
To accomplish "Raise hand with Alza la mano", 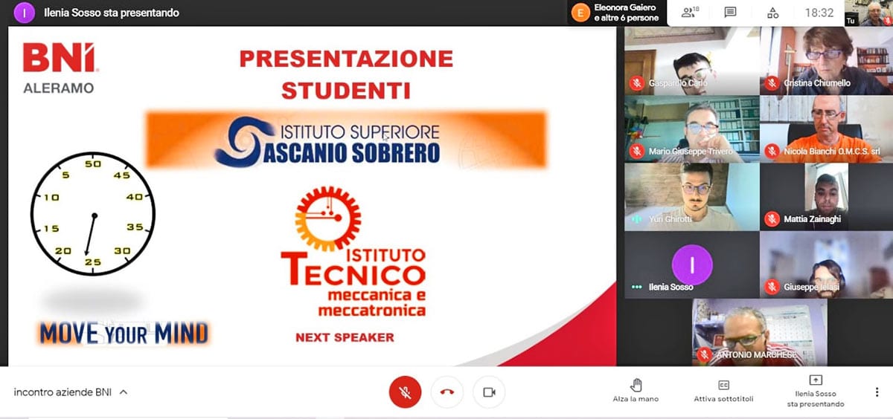I will [x=636, y=391].
